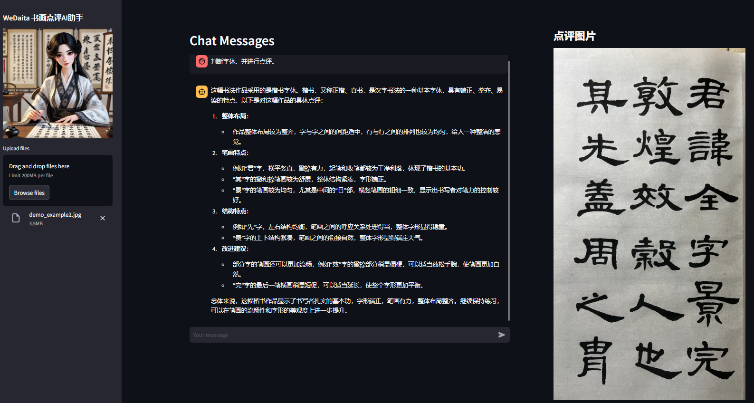The height and width of the screenshot is (403, 754).
Task: Click the 点评图片 heading
Action: point(574,36)
